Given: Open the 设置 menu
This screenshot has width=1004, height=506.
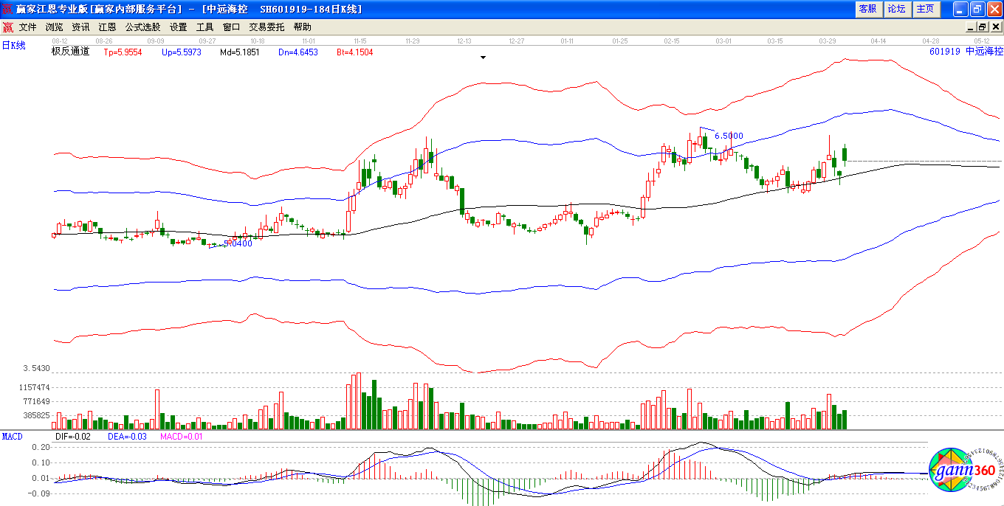Looking at the screenshot, I should [178, 27].
